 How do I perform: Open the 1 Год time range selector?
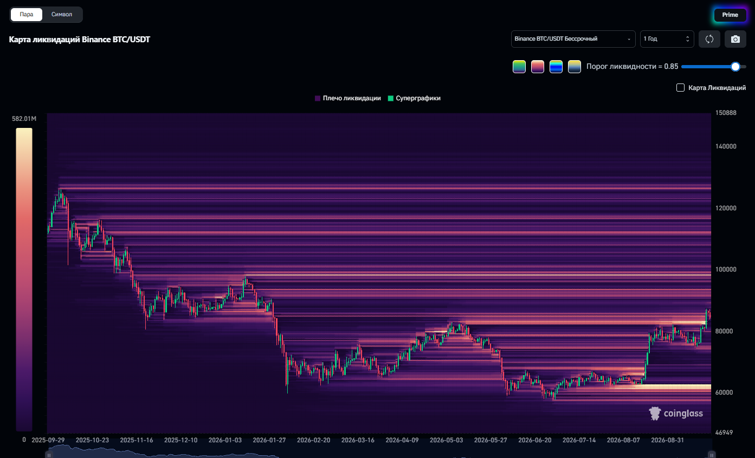pyautogui.click(x=667, y=39)
